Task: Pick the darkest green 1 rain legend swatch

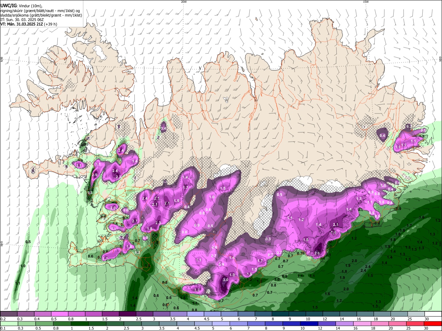Action: pos(79,324)
